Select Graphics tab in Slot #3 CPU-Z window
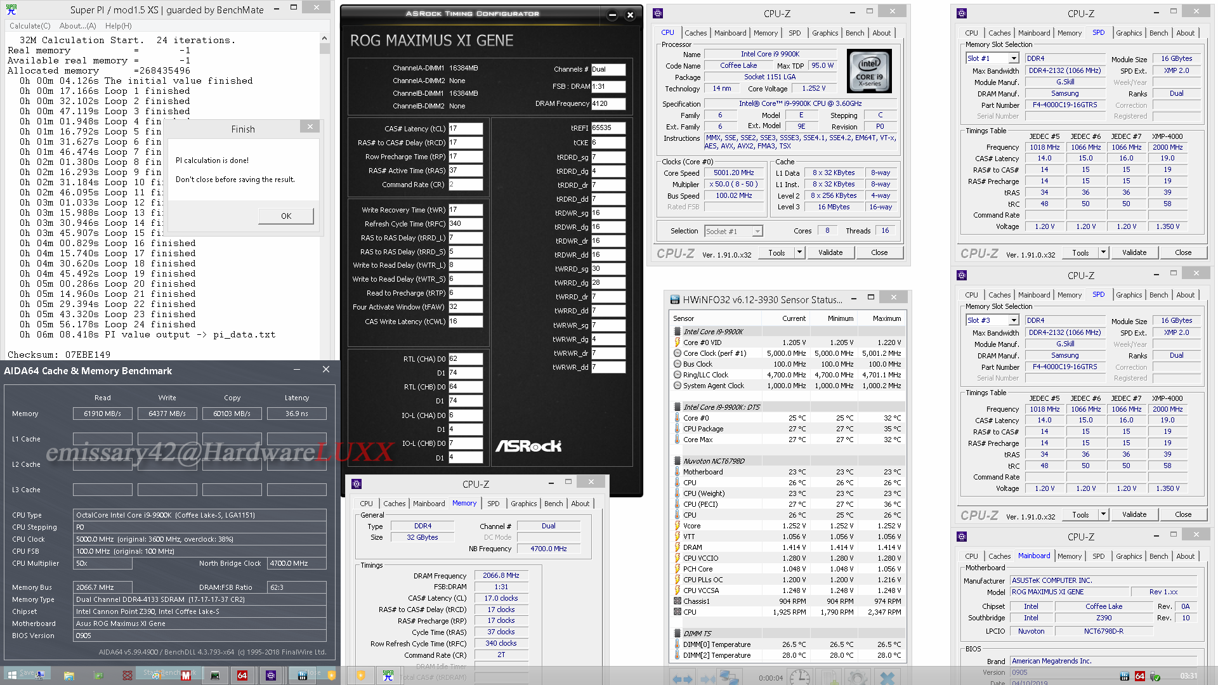1218x685 pixels. (x=1129, y=295)
